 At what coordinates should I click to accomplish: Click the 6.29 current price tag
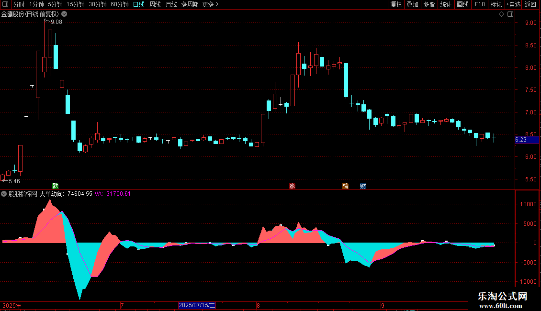(x=526, y=140)
